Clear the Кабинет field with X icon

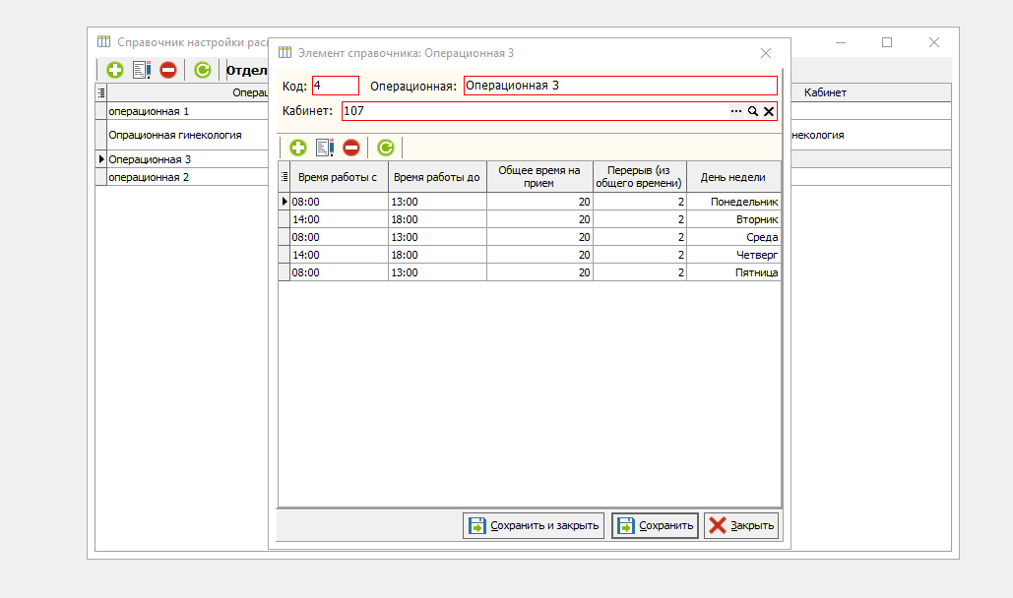[769, 112]
